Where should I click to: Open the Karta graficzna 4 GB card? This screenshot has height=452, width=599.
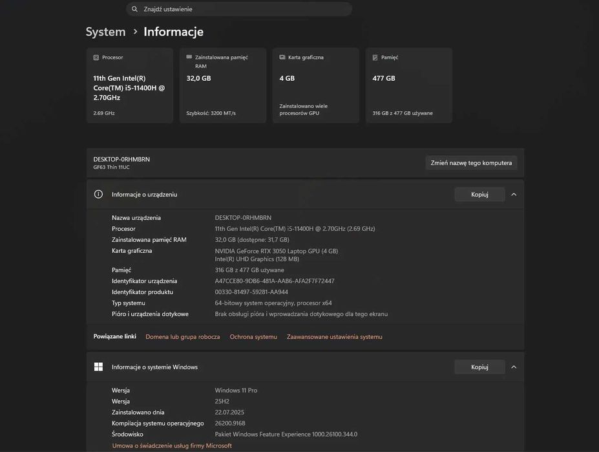pos(316,85)
